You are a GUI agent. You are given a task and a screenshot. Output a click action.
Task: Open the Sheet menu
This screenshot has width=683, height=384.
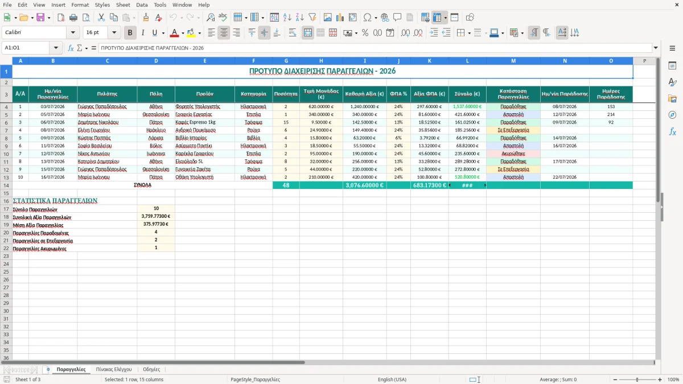tap(123, 5)
